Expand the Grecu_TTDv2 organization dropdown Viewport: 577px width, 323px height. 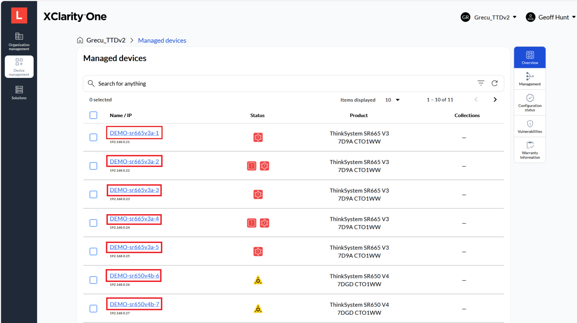515,17
